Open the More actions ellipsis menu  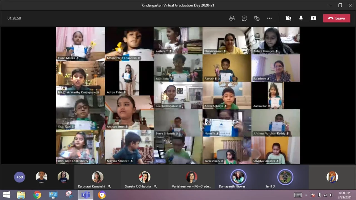tap(269, 18)
